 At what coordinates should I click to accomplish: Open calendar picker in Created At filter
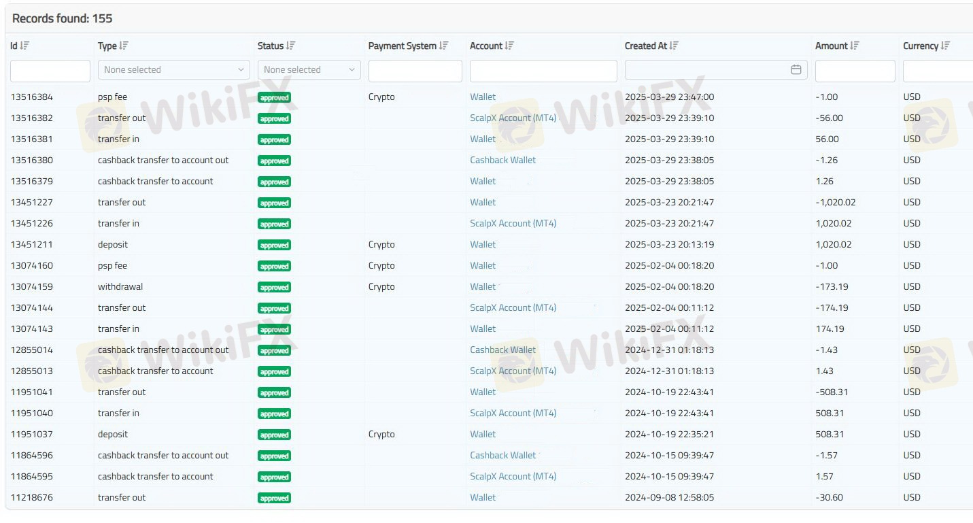pos(796,69)
